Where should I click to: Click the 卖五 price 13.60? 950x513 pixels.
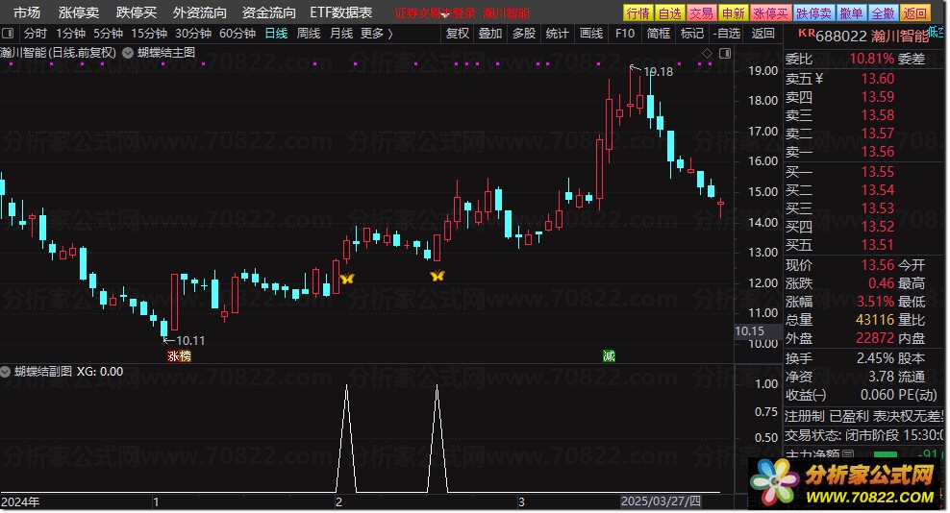pyautogui.click(x=877, y=79)
